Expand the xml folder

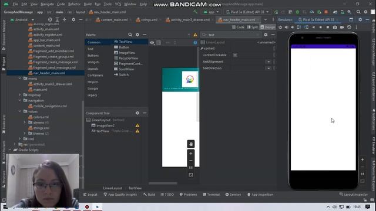[20, 139]
